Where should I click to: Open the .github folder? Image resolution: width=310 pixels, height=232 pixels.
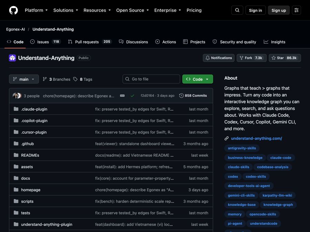[x=28, y=144]
